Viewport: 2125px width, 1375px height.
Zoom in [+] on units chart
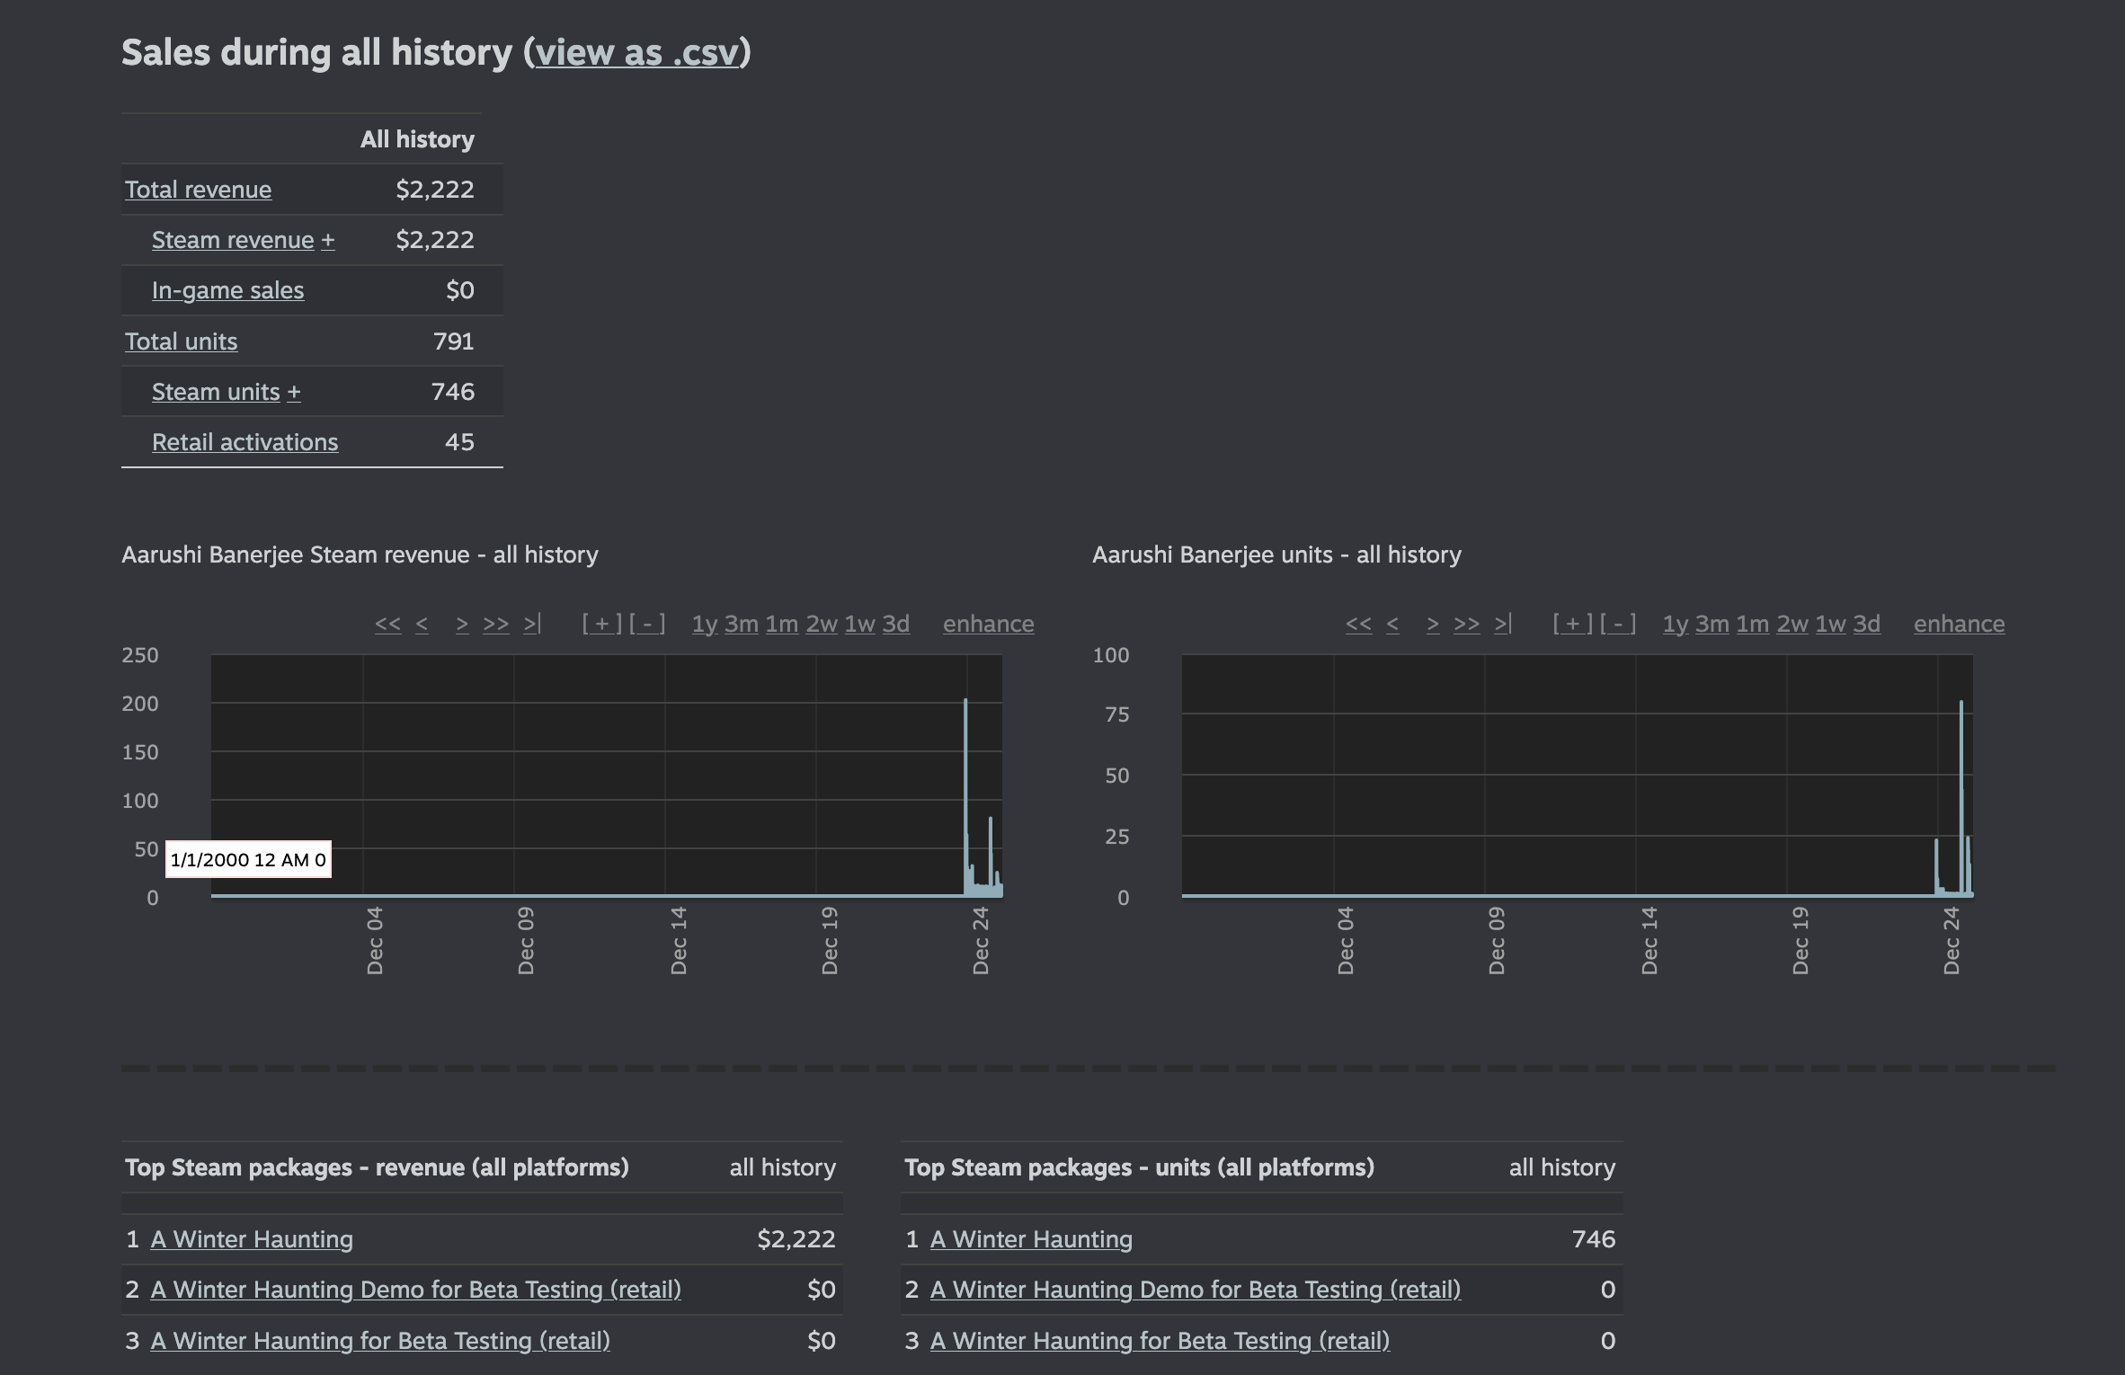(1572, 624)
